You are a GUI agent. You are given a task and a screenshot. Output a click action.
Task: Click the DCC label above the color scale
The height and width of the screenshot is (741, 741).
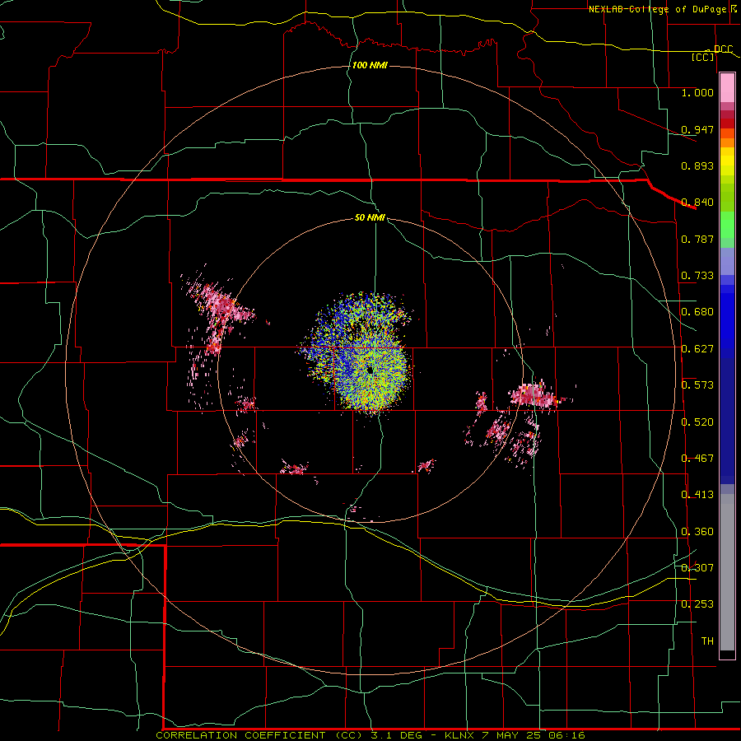pyautogui.click(x=723, y=49)
